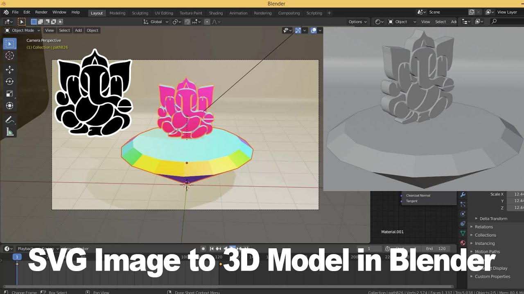
Task: Expand the Relations panel
Action: 484,227
